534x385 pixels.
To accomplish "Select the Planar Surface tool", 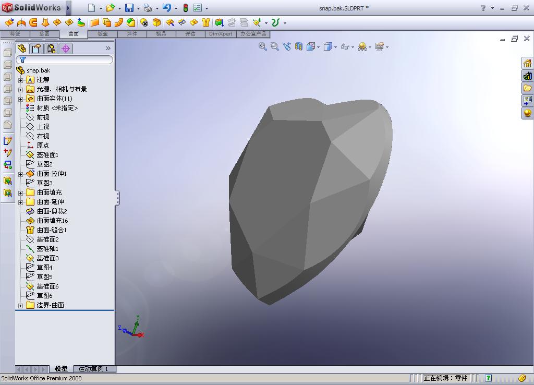I will click(x=95, y=23).
